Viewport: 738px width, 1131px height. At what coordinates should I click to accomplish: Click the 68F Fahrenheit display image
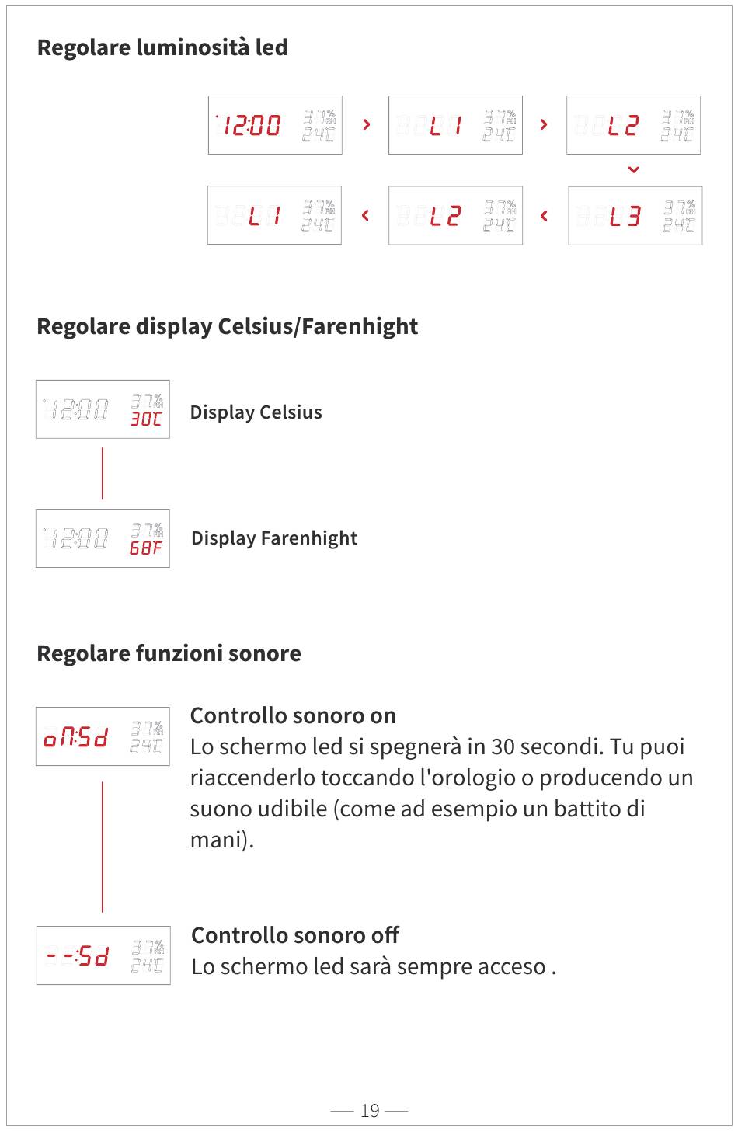pyautogui.click(x=103, y=538)
